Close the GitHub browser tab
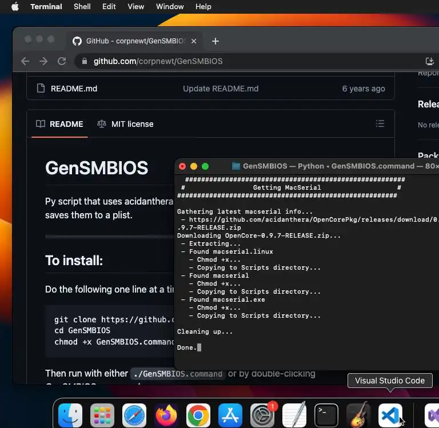439x428 pixels. [193, 41]
